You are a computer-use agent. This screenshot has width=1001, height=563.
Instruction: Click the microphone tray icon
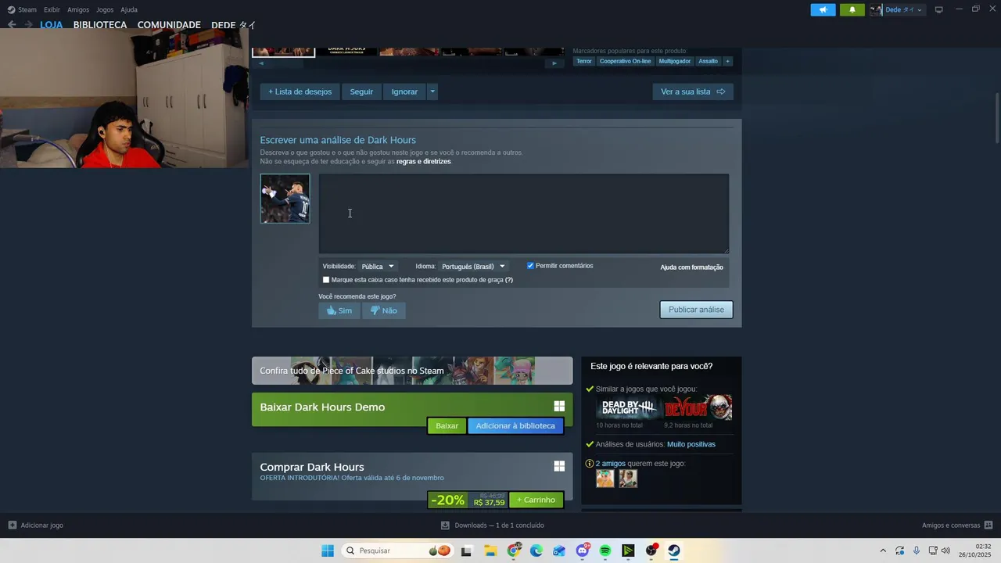click(x=917, y=550)
